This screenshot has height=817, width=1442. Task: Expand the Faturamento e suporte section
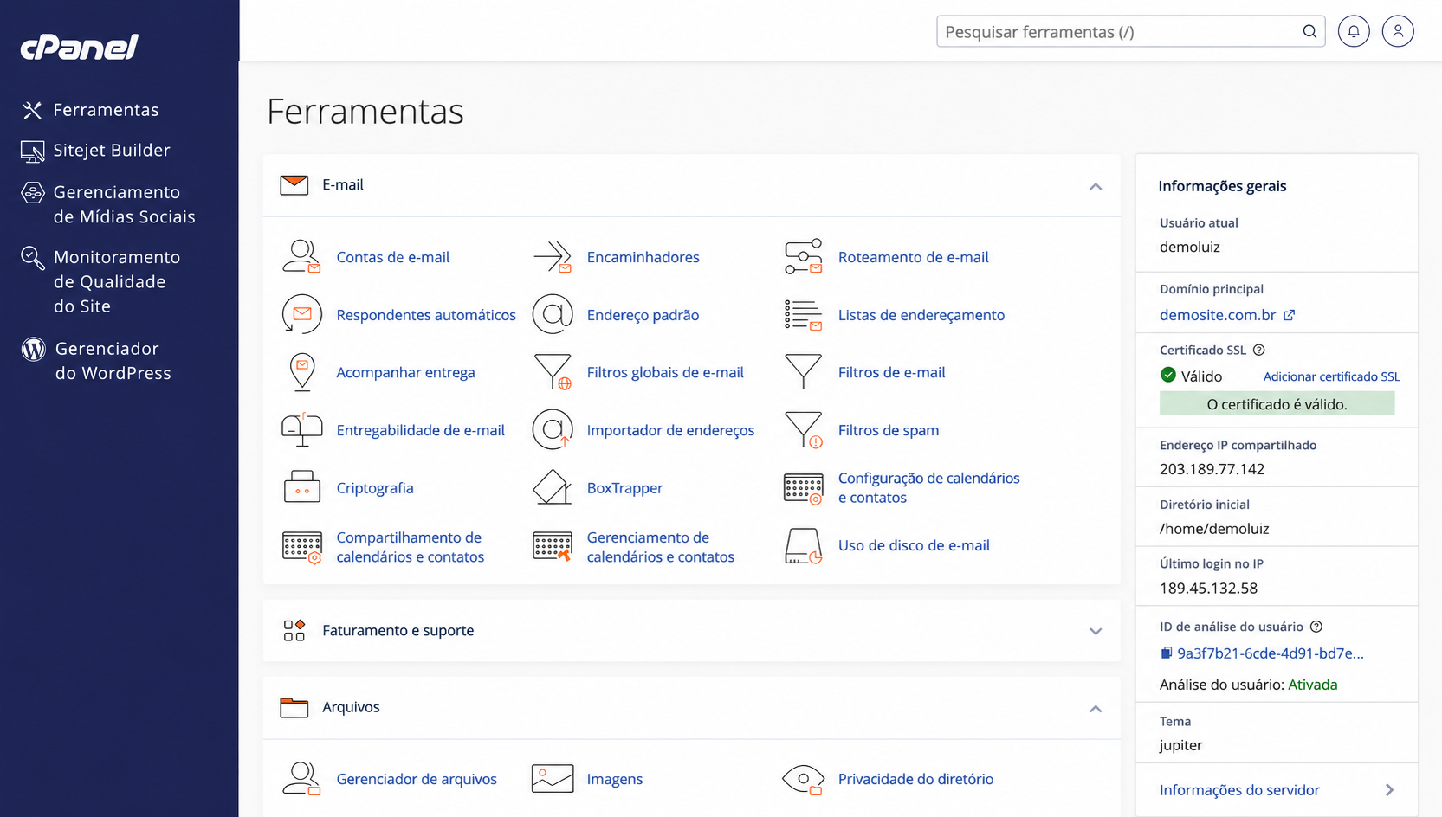point(691,631)
